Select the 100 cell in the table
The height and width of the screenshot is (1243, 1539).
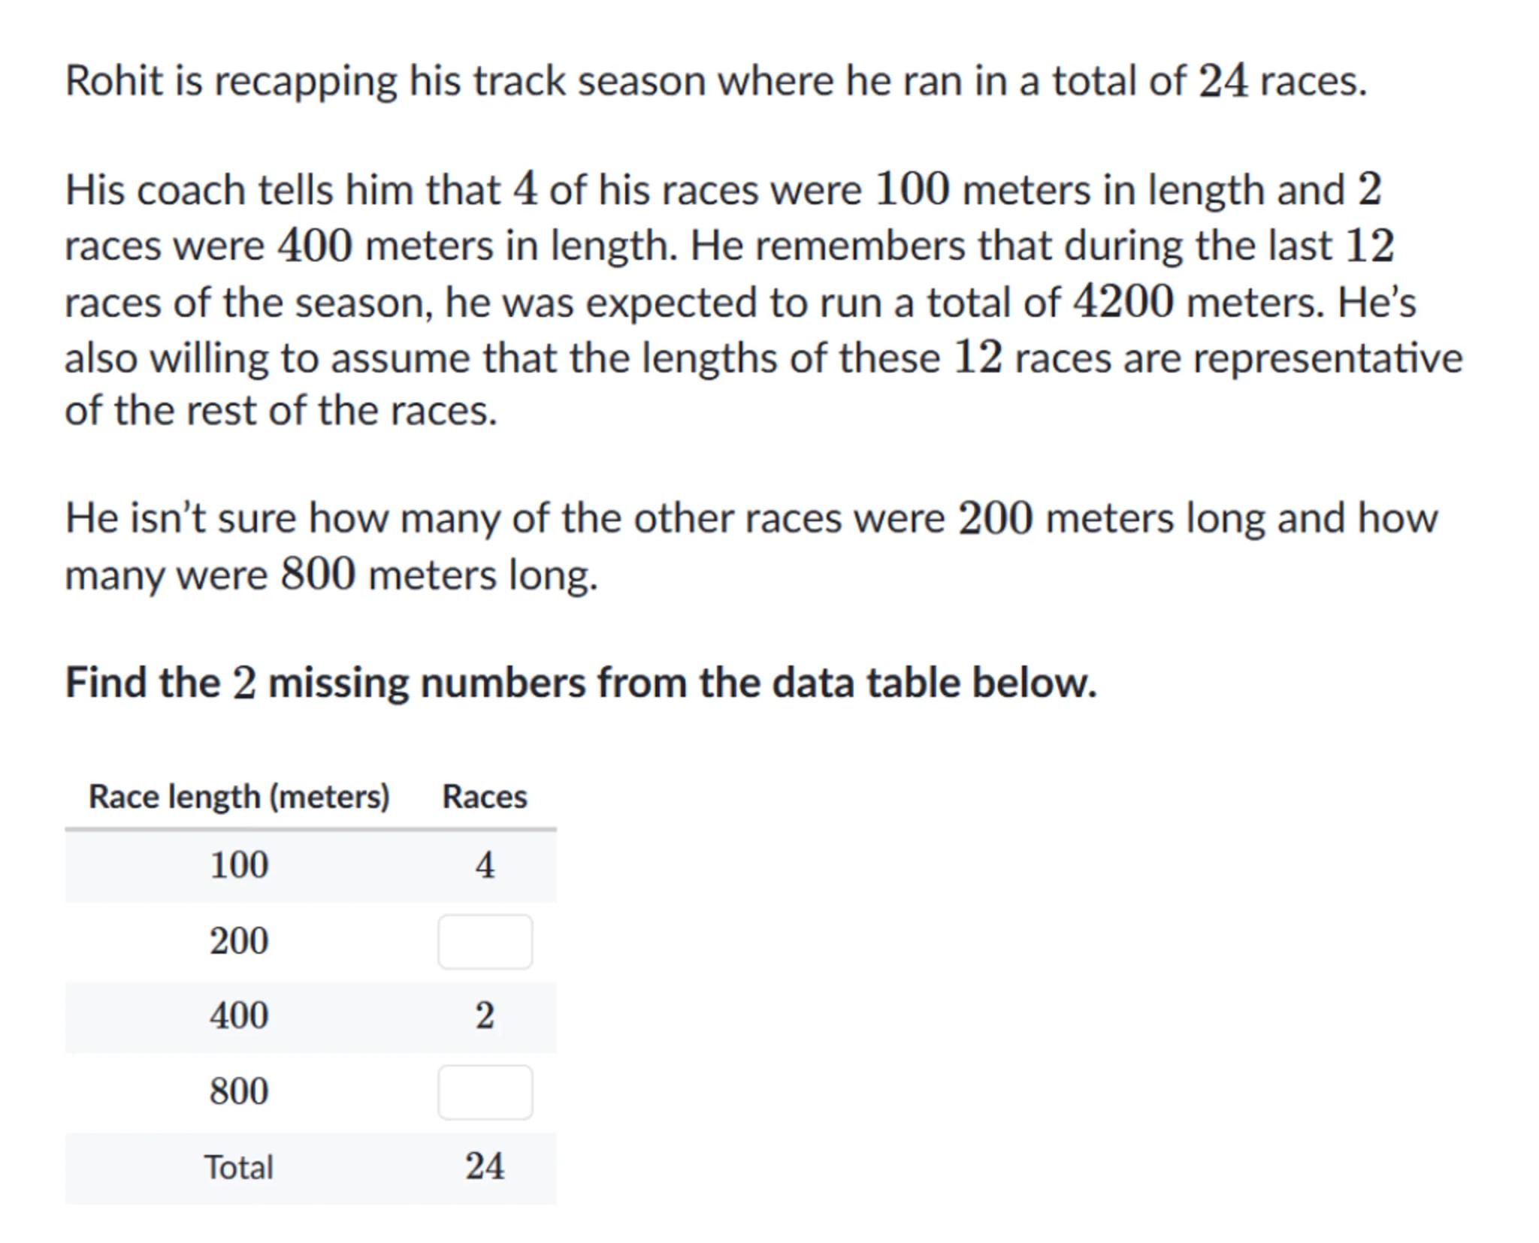pyautogui.click(x=239, y=864)
